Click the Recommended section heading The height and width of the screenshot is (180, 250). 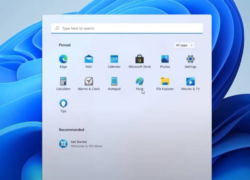[x=71, y=130]
